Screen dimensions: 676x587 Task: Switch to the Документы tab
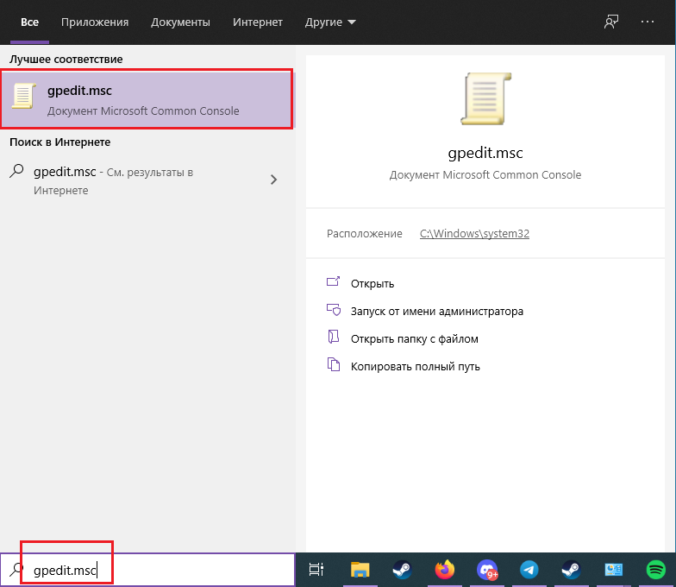[x=181, y=22]
